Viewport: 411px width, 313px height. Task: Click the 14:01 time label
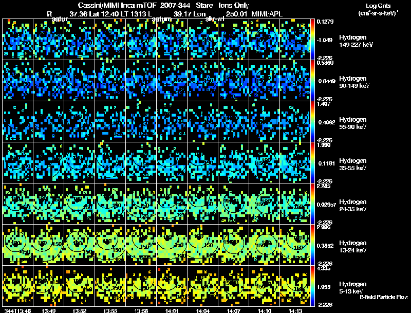click(172, 310)
